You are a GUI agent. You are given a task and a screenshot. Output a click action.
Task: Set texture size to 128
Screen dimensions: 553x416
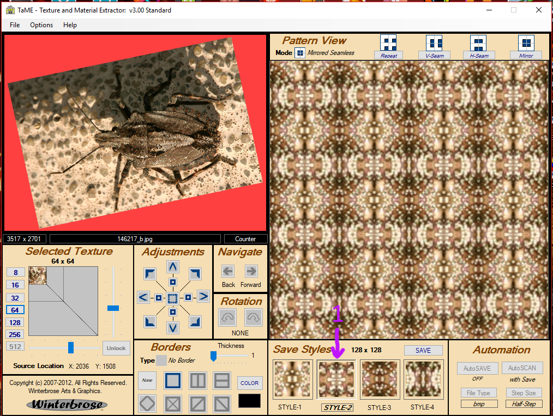coord(15,323)
